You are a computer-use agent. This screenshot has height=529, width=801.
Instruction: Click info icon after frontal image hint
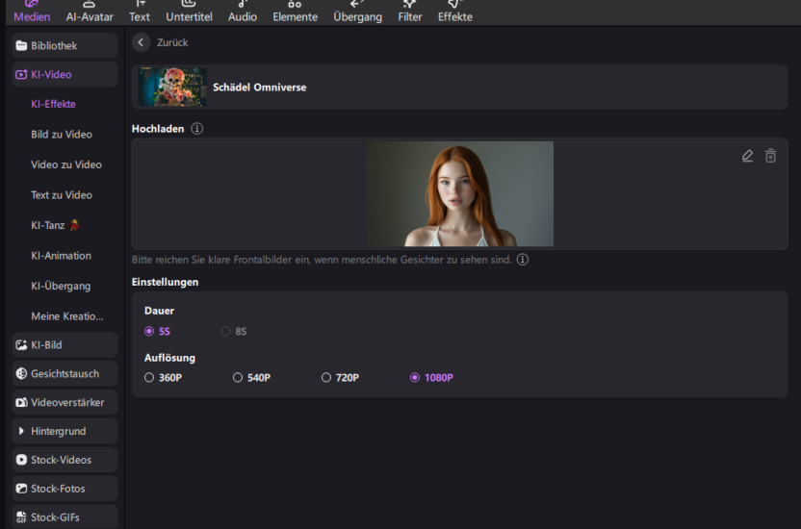click(x=523, y=260)
